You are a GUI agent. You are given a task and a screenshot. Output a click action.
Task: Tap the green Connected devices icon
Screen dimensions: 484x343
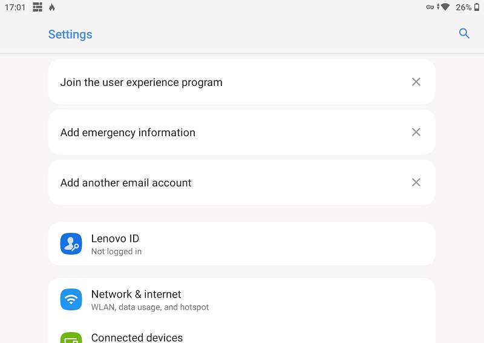(71, 338)
